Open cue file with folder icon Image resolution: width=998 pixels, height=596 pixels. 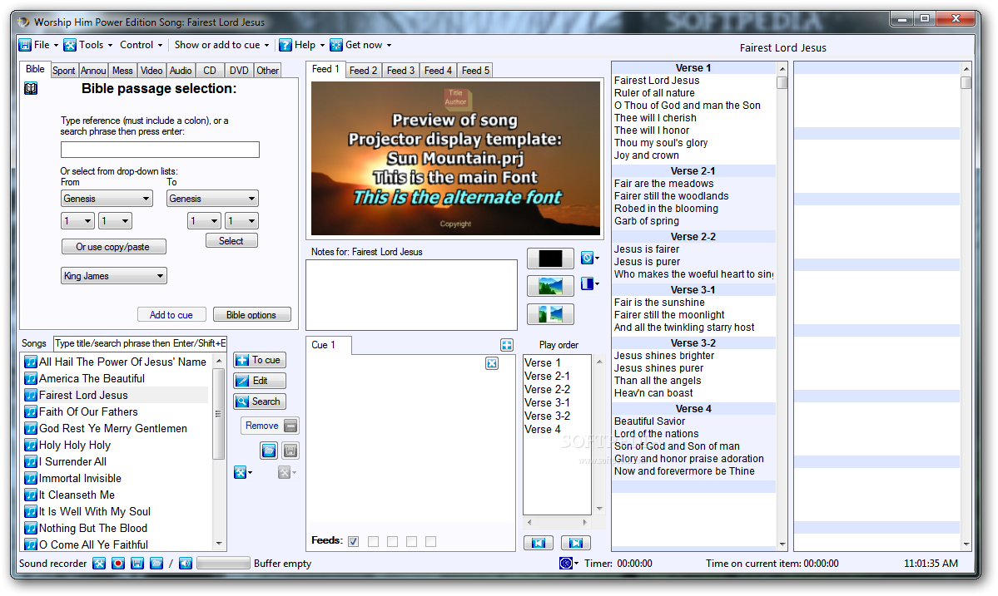click(269, 451)
